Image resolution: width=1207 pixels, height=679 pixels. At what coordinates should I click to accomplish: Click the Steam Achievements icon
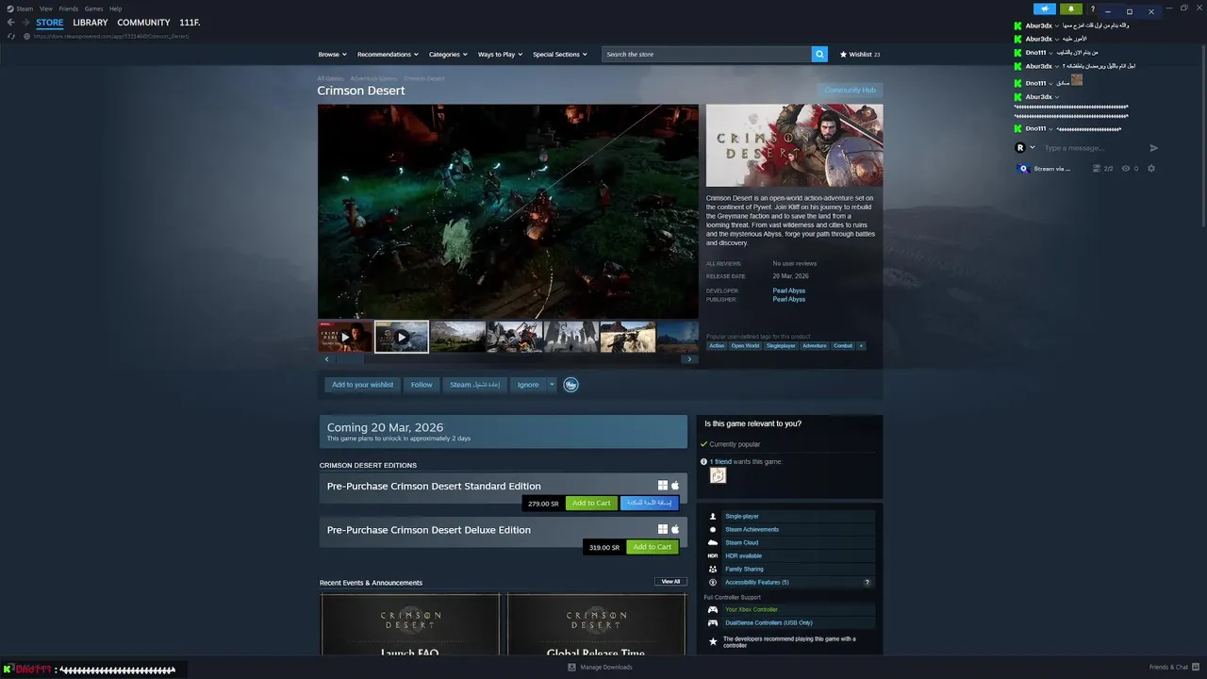coord(713,529)
